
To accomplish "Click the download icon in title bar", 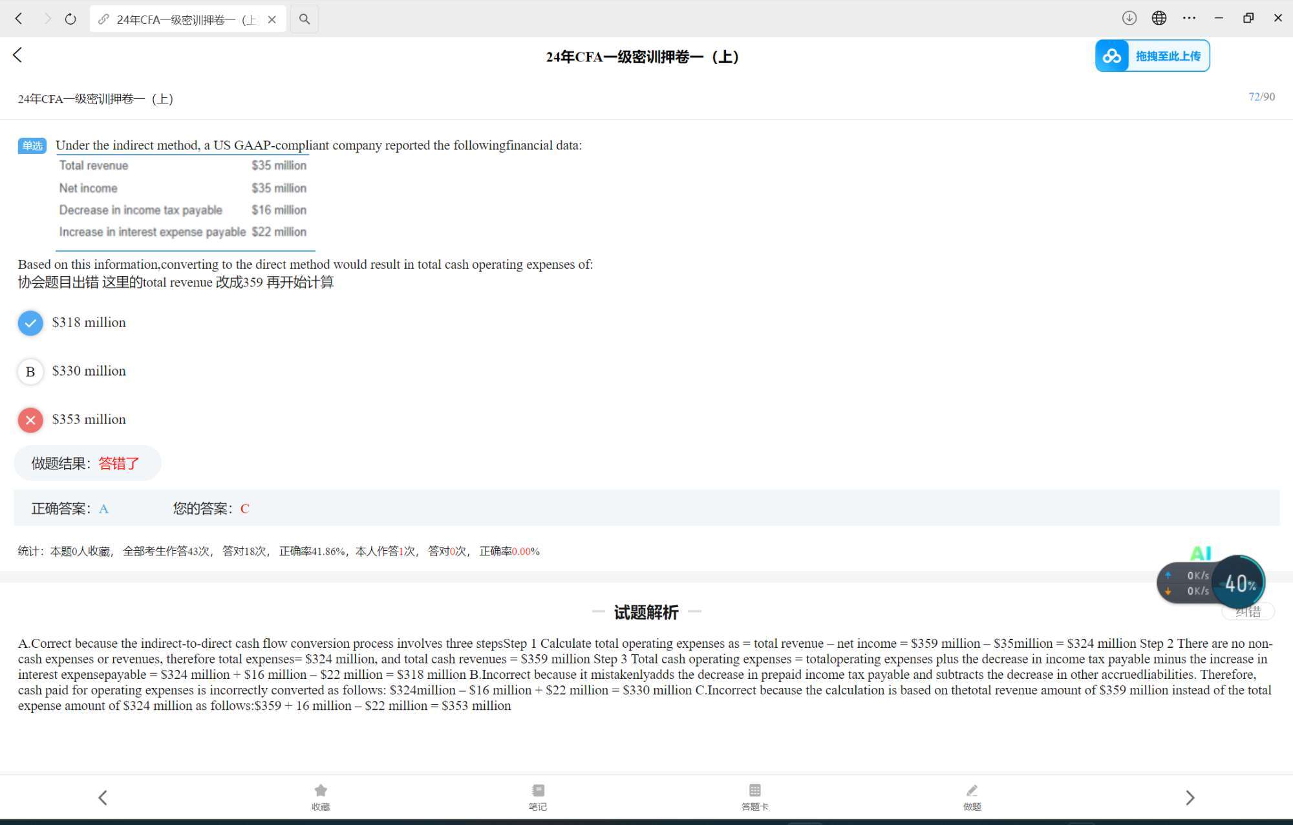I will [1129, 18].
